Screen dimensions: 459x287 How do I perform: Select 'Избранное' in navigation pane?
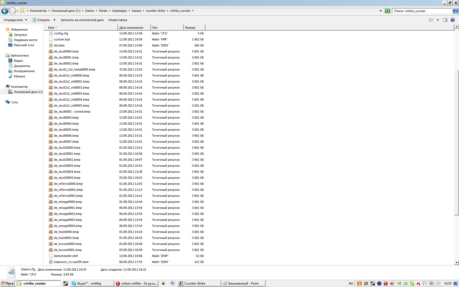pos(19,30)
